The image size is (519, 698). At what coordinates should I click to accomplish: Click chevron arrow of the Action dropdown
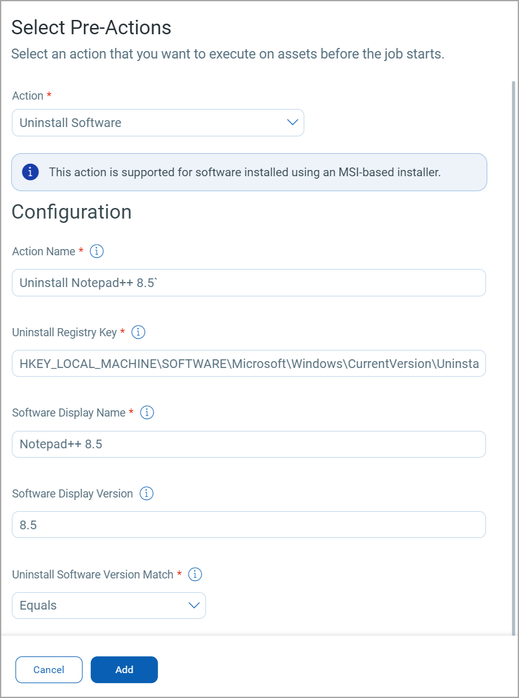coord(292,123)
